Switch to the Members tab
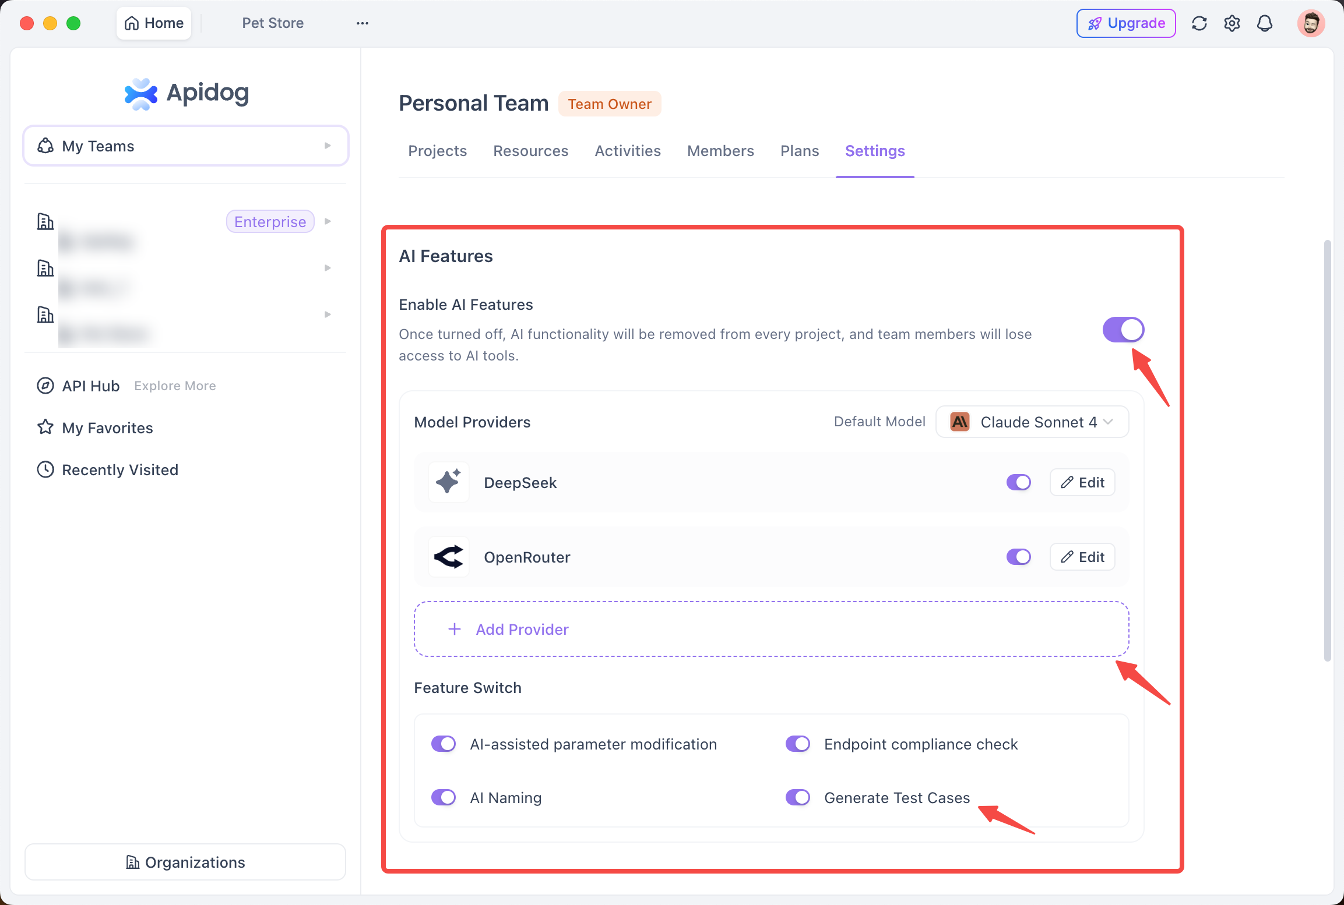 point(720,151)
